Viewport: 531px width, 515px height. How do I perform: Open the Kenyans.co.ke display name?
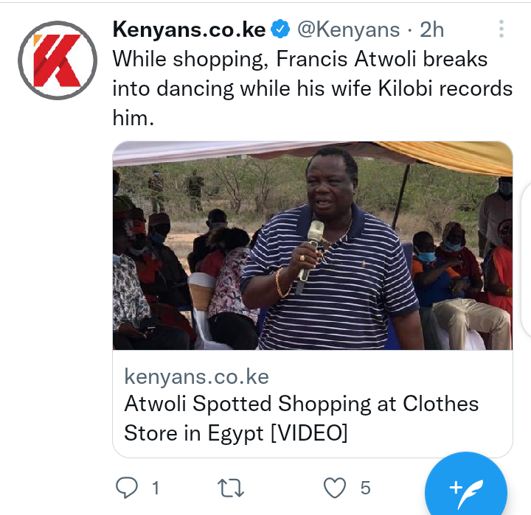point(189,29)
